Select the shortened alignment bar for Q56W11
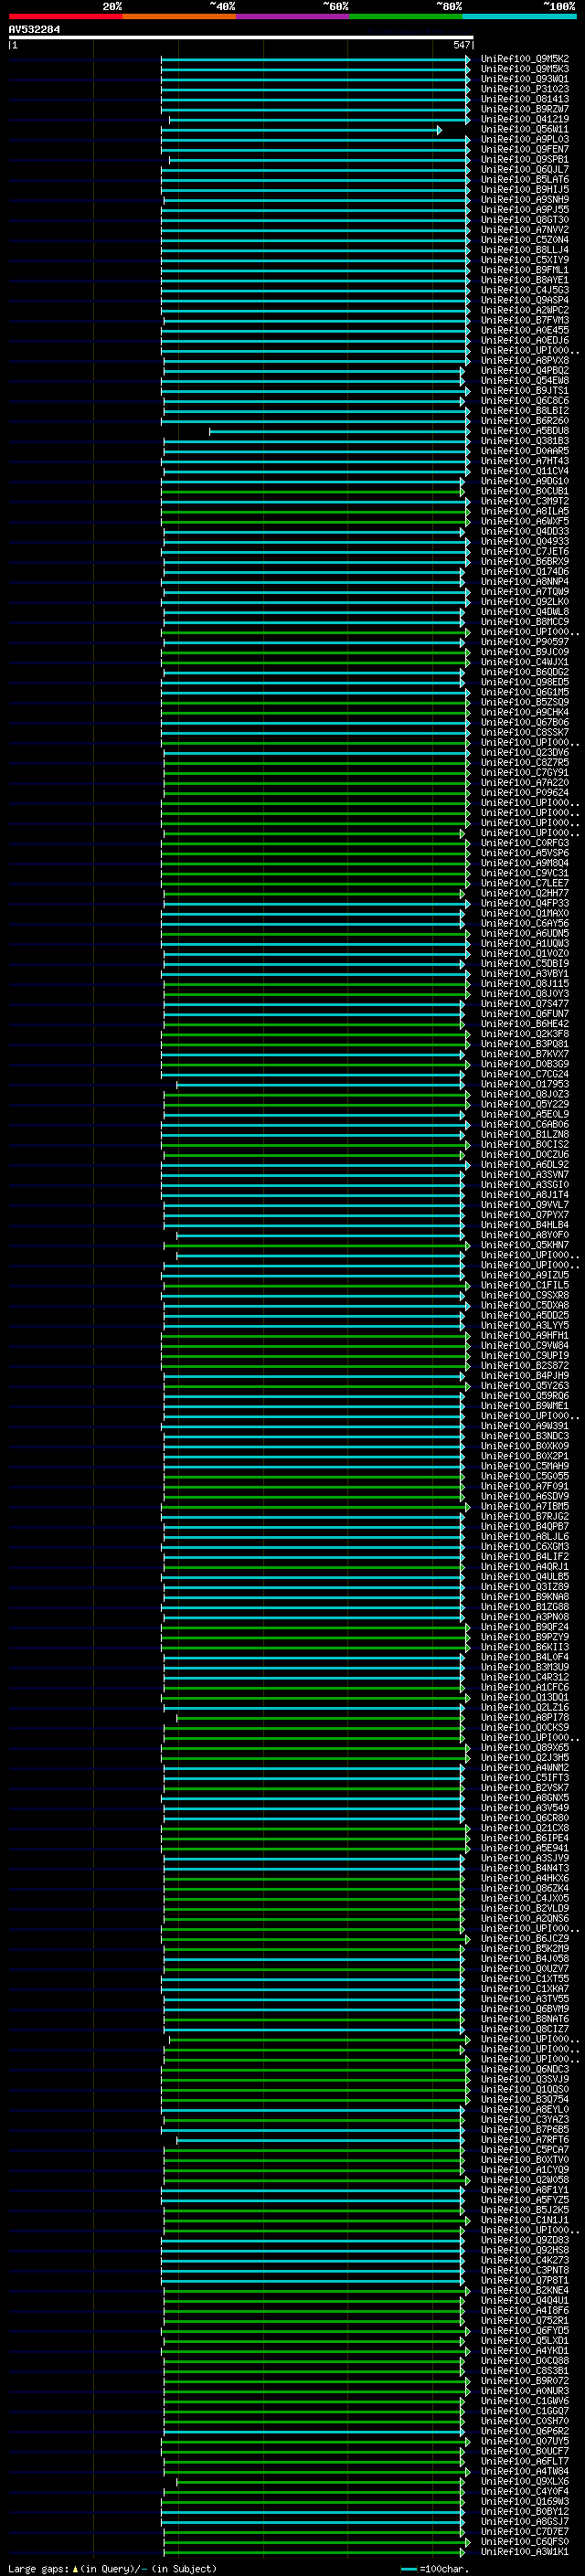Screen dimensions: 585x2576 coord(301,130)
